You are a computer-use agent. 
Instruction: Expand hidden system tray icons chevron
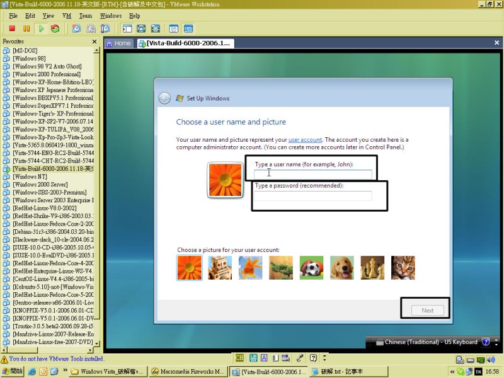[x=452, y=372]
